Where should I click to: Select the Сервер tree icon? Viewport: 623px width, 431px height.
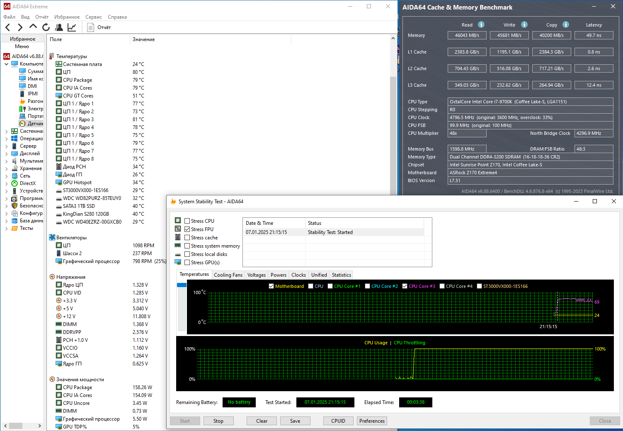point(15,146)
